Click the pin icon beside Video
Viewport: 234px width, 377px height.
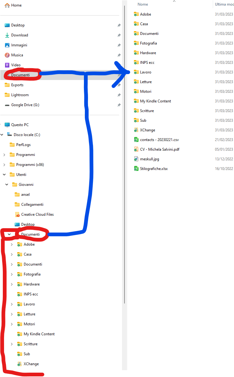pos(119,65)
